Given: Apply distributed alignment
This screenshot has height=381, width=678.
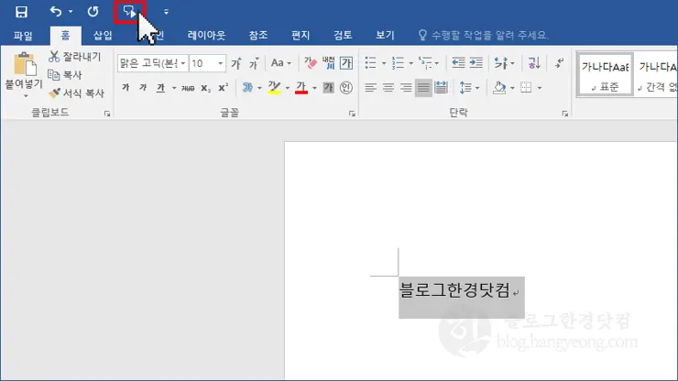Looking at the screenshot, I should pyautogui.click(x=441, y=88).
